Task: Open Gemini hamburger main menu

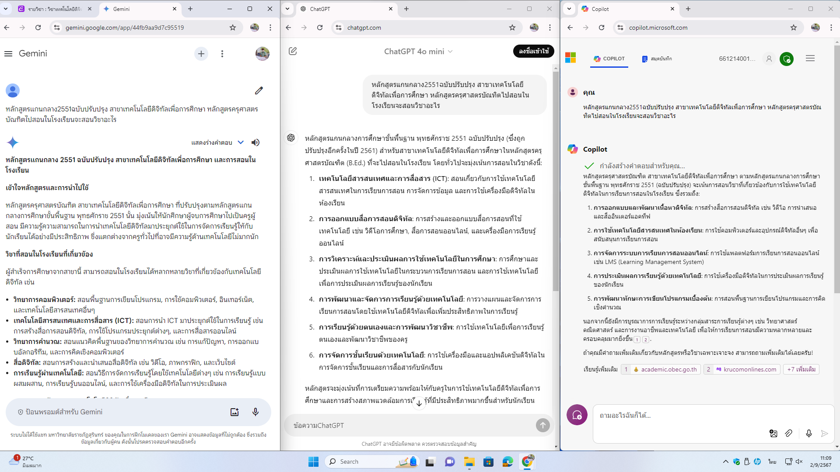Action: click(x=8, y=54)
